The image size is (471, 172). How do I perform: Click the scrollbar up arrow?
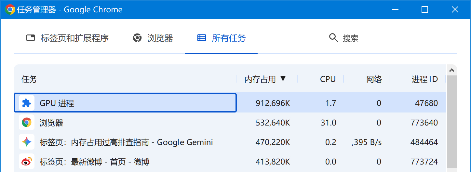[451, 70]
